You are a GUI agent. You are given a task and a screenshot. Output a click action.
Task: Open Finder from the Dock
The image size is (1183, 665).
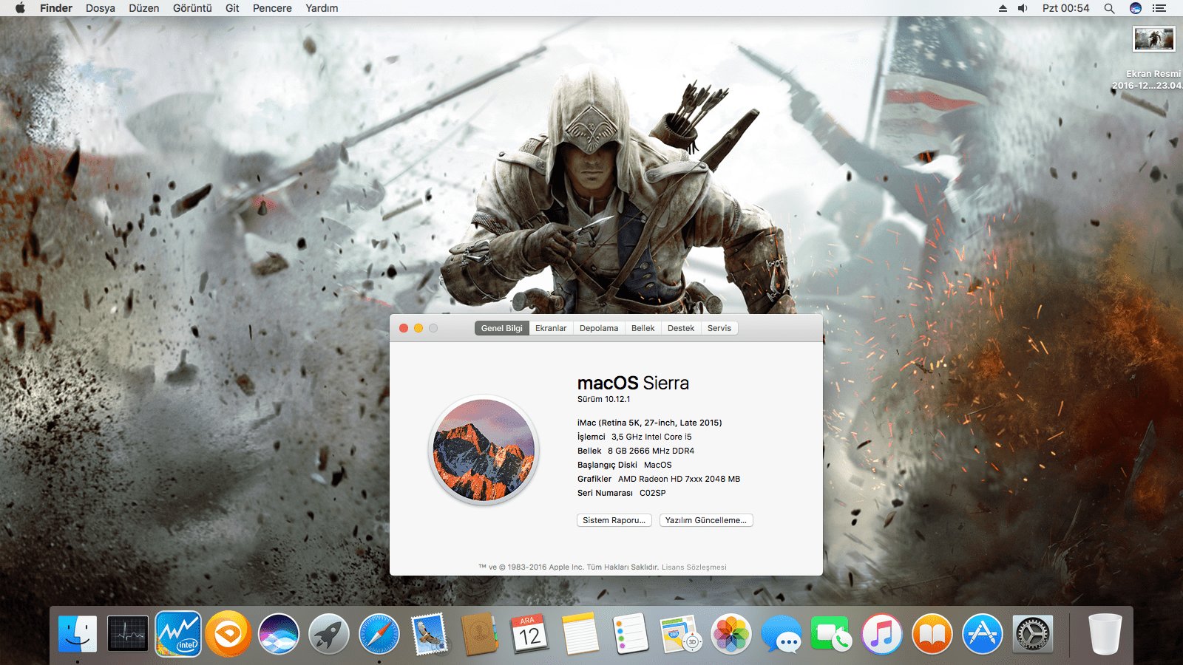coord(78,634)
